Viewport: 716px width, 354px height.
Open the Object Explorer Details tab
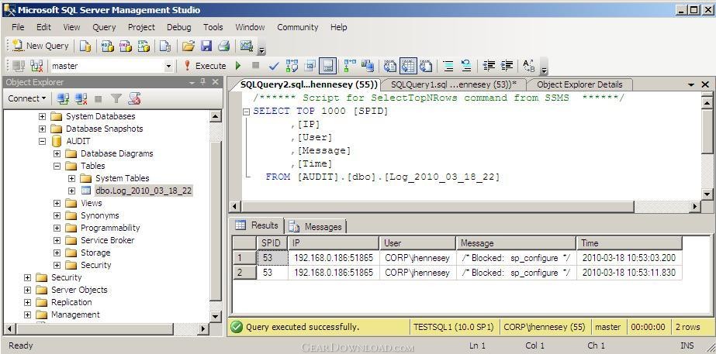[x=579, y=84]
